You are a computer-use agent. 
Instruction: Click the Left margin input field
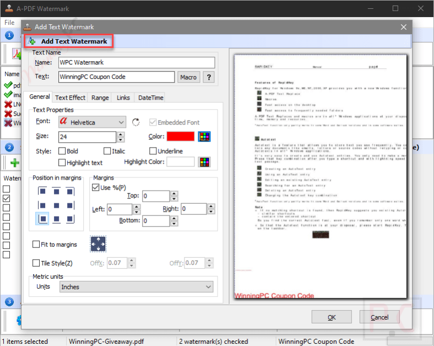click(x=120, y=209)
